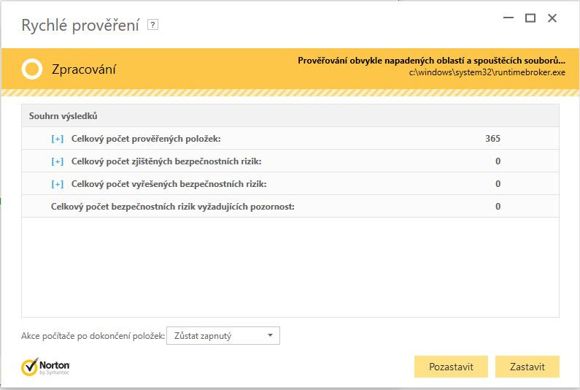Click the scanned items count 365
Viewport: 580px width, 390px height.
tap(492, 139)
